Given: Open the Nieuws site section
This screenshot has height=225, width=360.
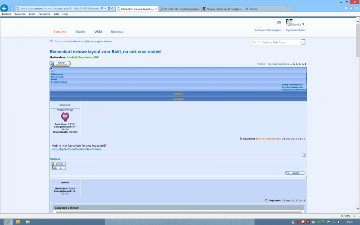Looking at the screenshot, I should point(117,31).
